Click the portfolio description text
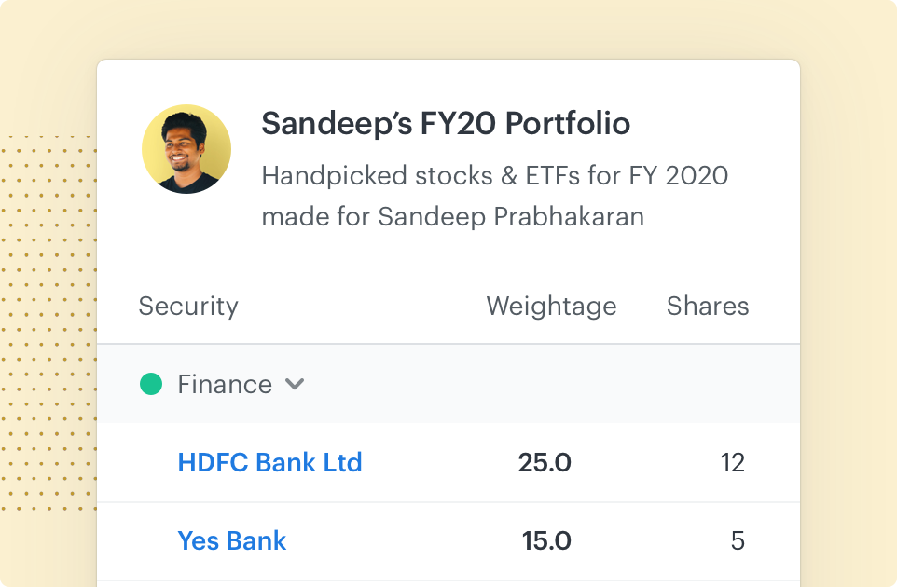This screenshot has height=587, width=897. [x=494, y=175]
